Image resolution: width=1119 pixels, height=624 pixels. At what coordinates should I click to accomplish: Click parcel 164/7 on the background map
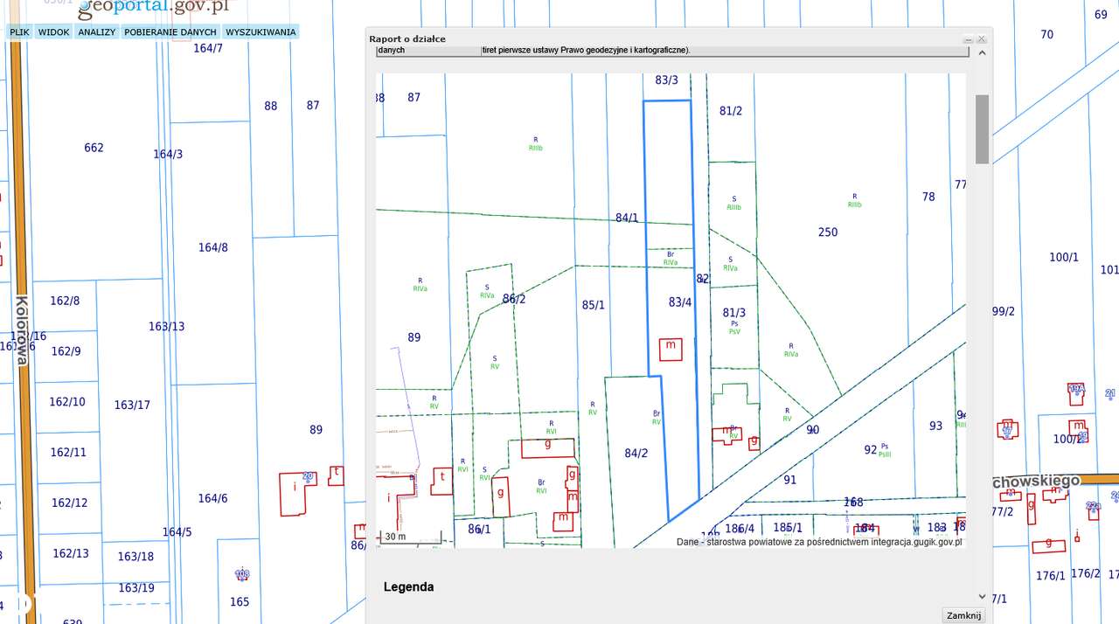208,48
